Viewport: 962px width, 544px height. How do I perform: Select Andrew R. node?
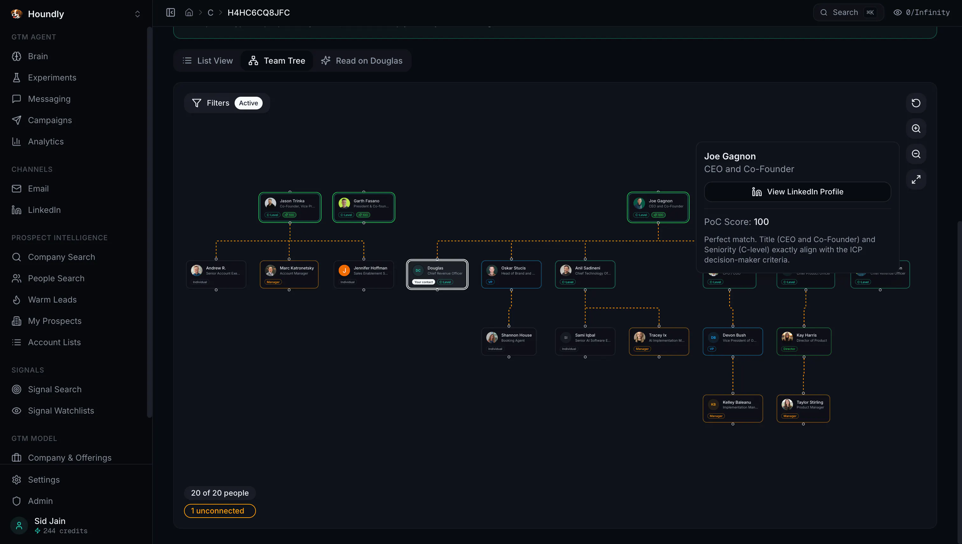click(216, 274)
